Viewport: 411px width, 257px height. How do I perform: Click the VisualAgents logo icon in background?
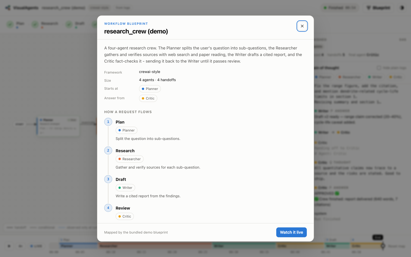tap(8, 8)
